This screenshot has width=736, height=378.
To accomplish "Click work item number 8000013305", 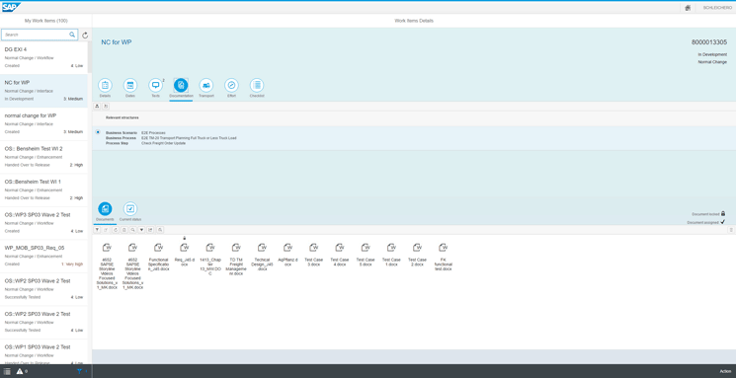I will tap(708, 42).
